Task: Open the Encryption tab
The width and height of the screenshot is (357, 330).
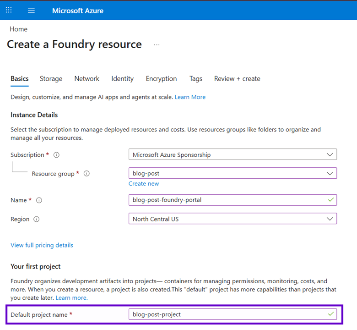Action: [x=161, y=79]
